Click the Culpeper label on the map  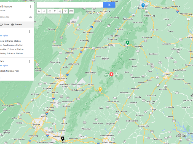click(x=167, y=74)
